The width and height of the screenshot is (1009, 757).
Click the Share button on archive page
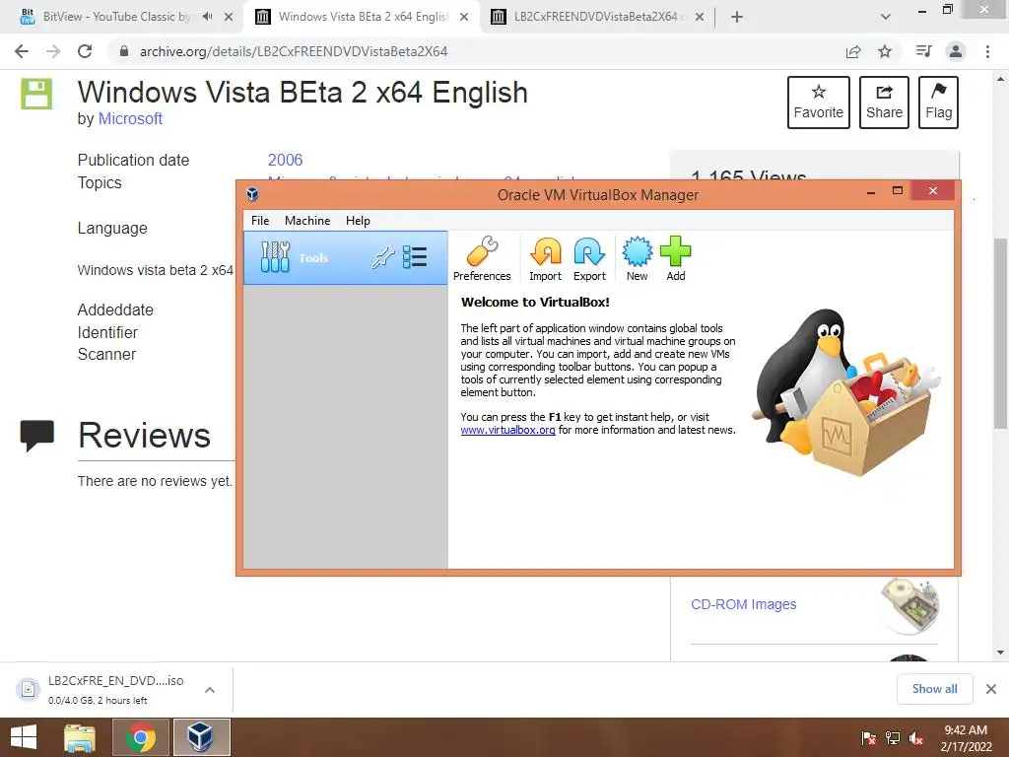[884, 103]
